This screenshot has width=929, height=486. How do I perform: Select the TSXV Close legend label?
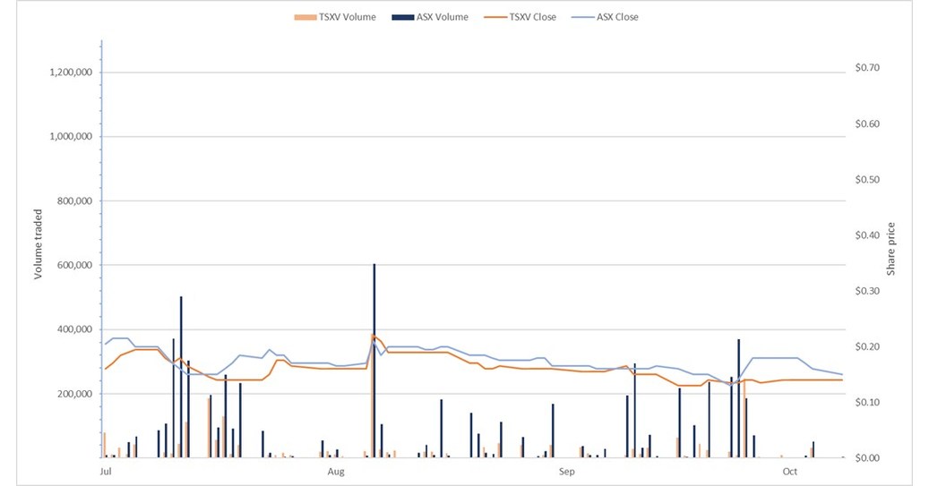coord(532,17)
